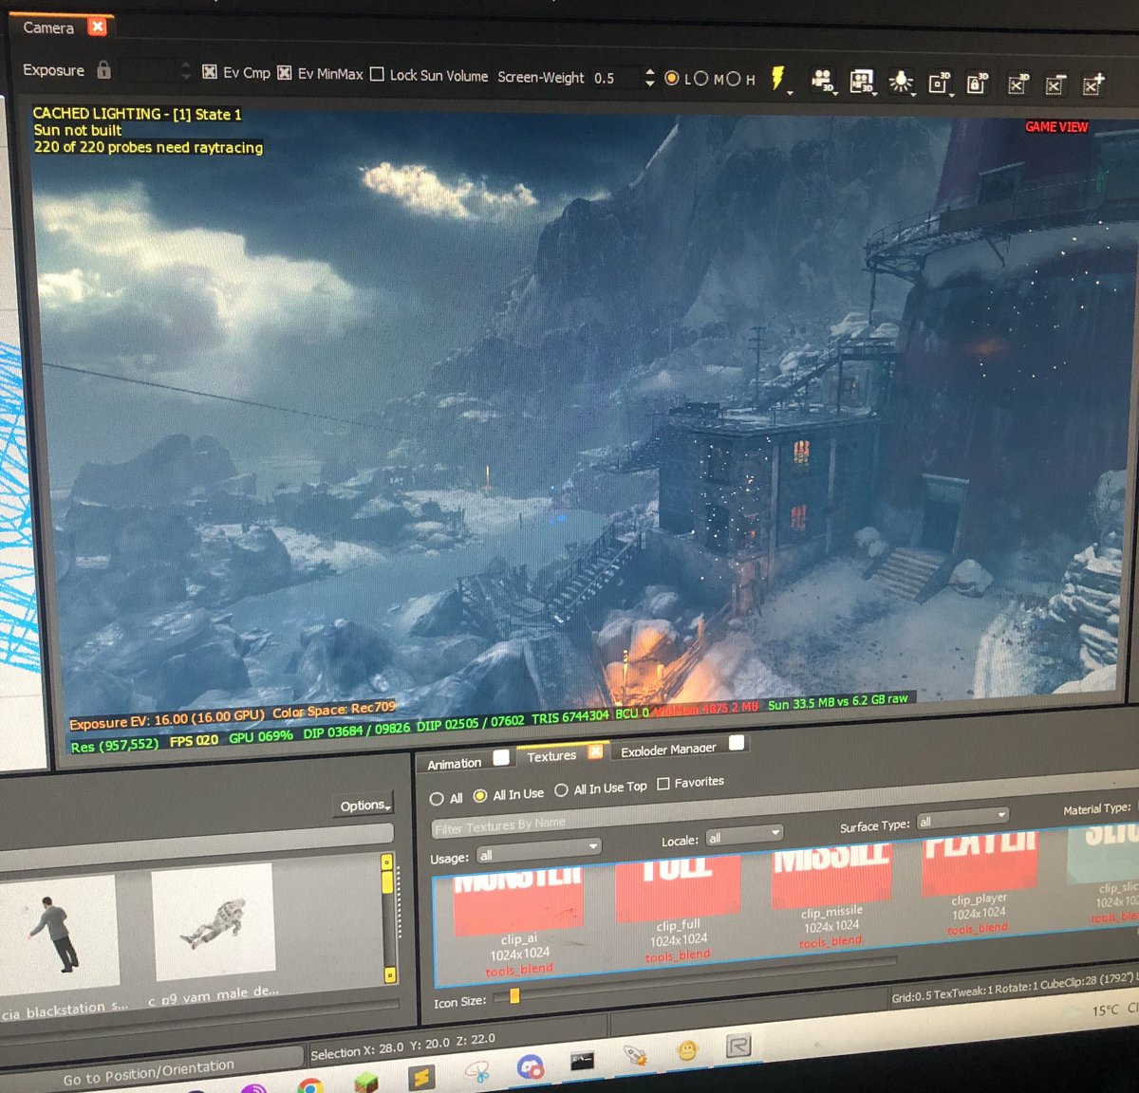
Task: Open the Snipping Tool scissors taskbar icon
Action: point(477,1072)
